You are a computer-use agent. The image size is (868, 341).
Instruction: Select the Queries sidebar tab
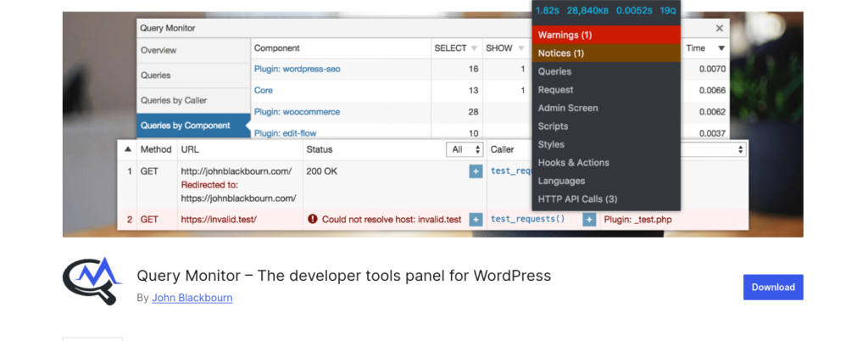tap(193, 75)
